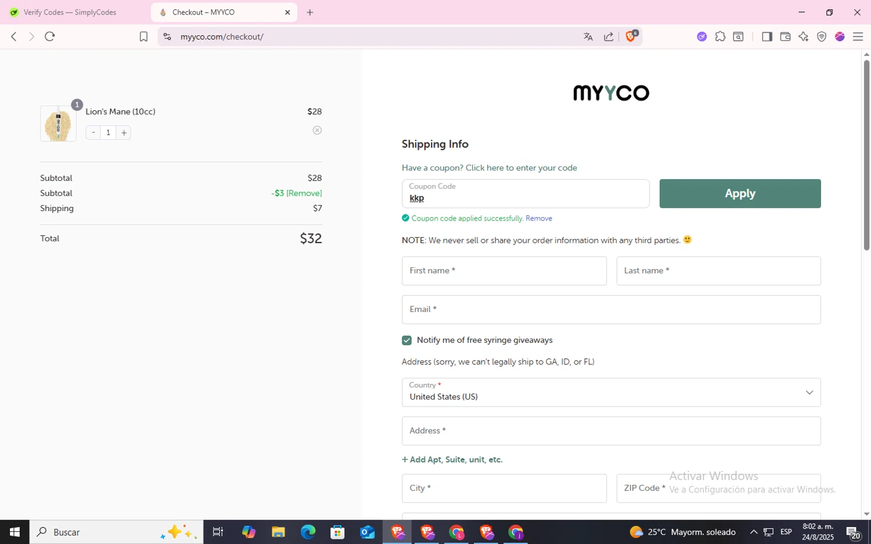
Task: Open the extensions puzzle icon
Action: click(720, 37)
